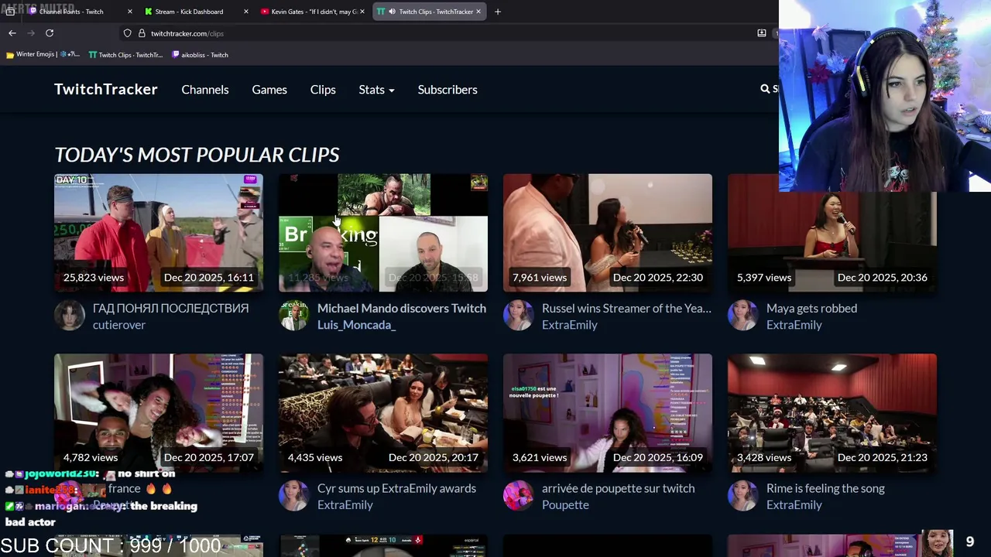Click the 25,823 views label
The image size is (991, 557).
[x=94, y=277]
